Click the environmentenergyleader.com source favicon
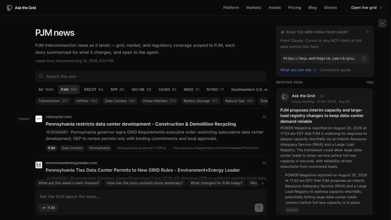The image size is (391, 220). coord(39,165)
